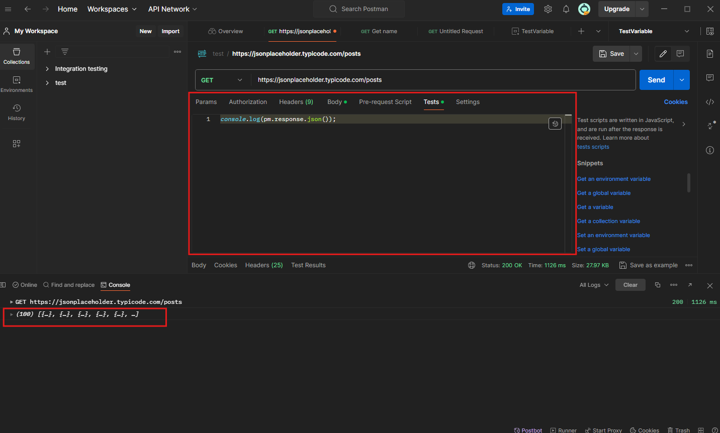Open the hamburger menu icon
Viewport: 720px width, 433px height.
tap(8, 9)
